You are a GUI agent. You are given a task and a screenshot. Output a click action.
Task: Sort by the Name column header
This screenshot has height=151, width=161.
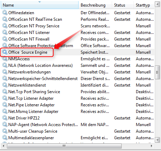pos(40,5)
